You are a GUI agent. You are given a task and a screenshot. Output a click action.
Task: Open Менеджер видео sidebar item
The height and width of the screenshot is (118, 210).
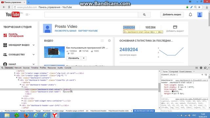pyautogui.click(x=19, y=45)
